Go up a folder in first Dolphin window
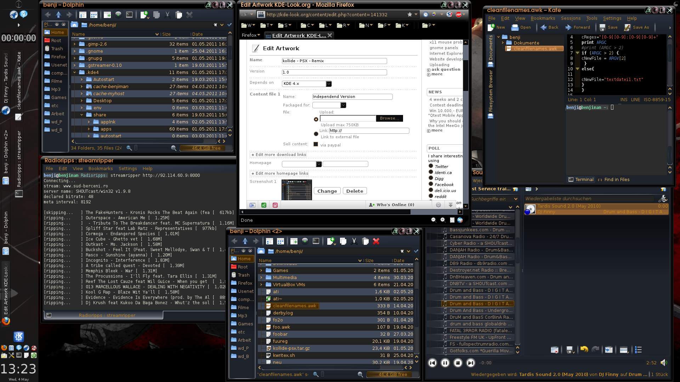This screenshot has width=680, height=382. 58,15
